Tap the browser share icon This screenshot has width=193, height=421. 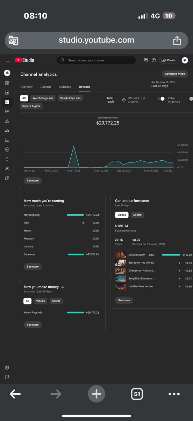point(177,40)
